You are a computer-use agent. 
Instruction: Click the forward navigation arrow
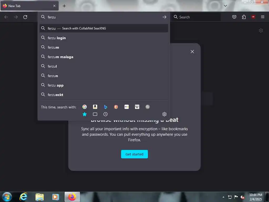pos(16,17)
